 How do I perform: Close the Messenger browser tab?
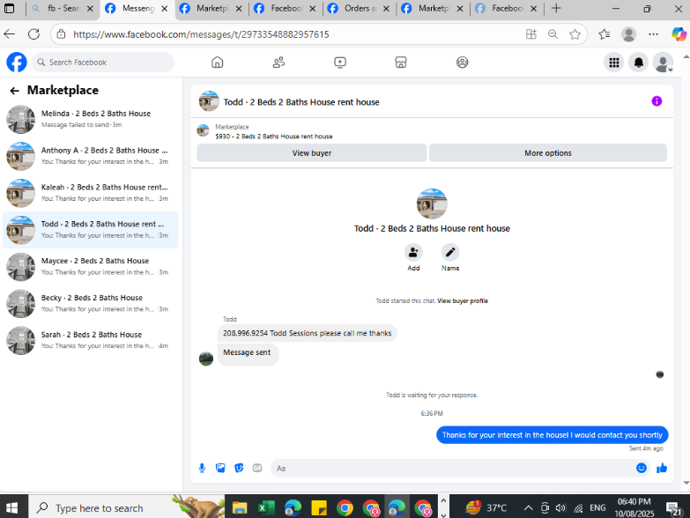click(165, 8)
